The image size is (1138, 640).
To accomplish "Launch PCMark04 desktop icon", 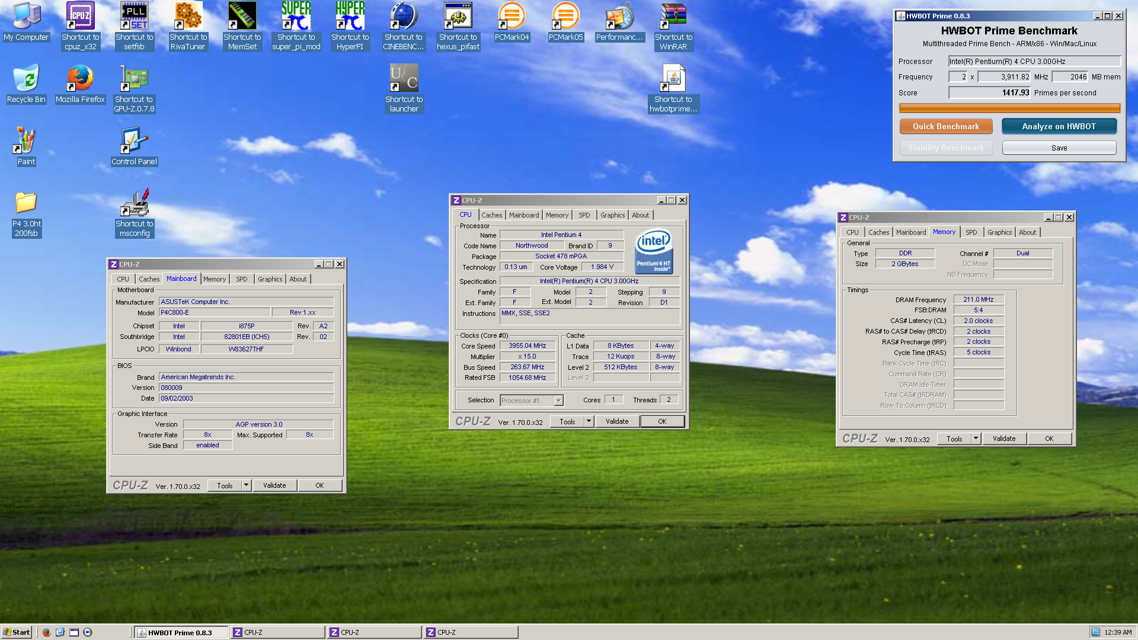I will (x=512, y=22).
